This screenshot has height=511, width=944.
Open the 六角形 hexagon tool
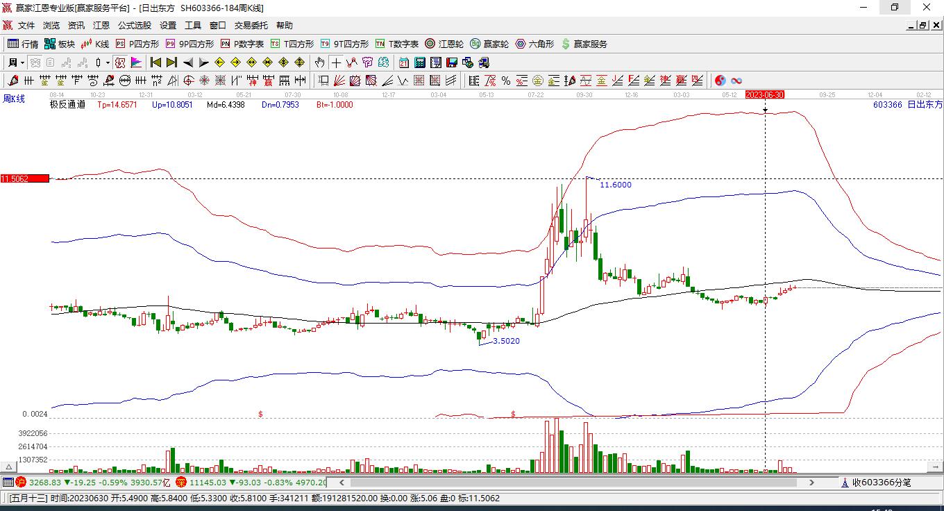pos(534,44)
